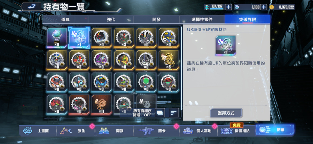The image size is (313, 144).
Task: Select the SSR gold gear material item
Action: click(x=168, y=60)
